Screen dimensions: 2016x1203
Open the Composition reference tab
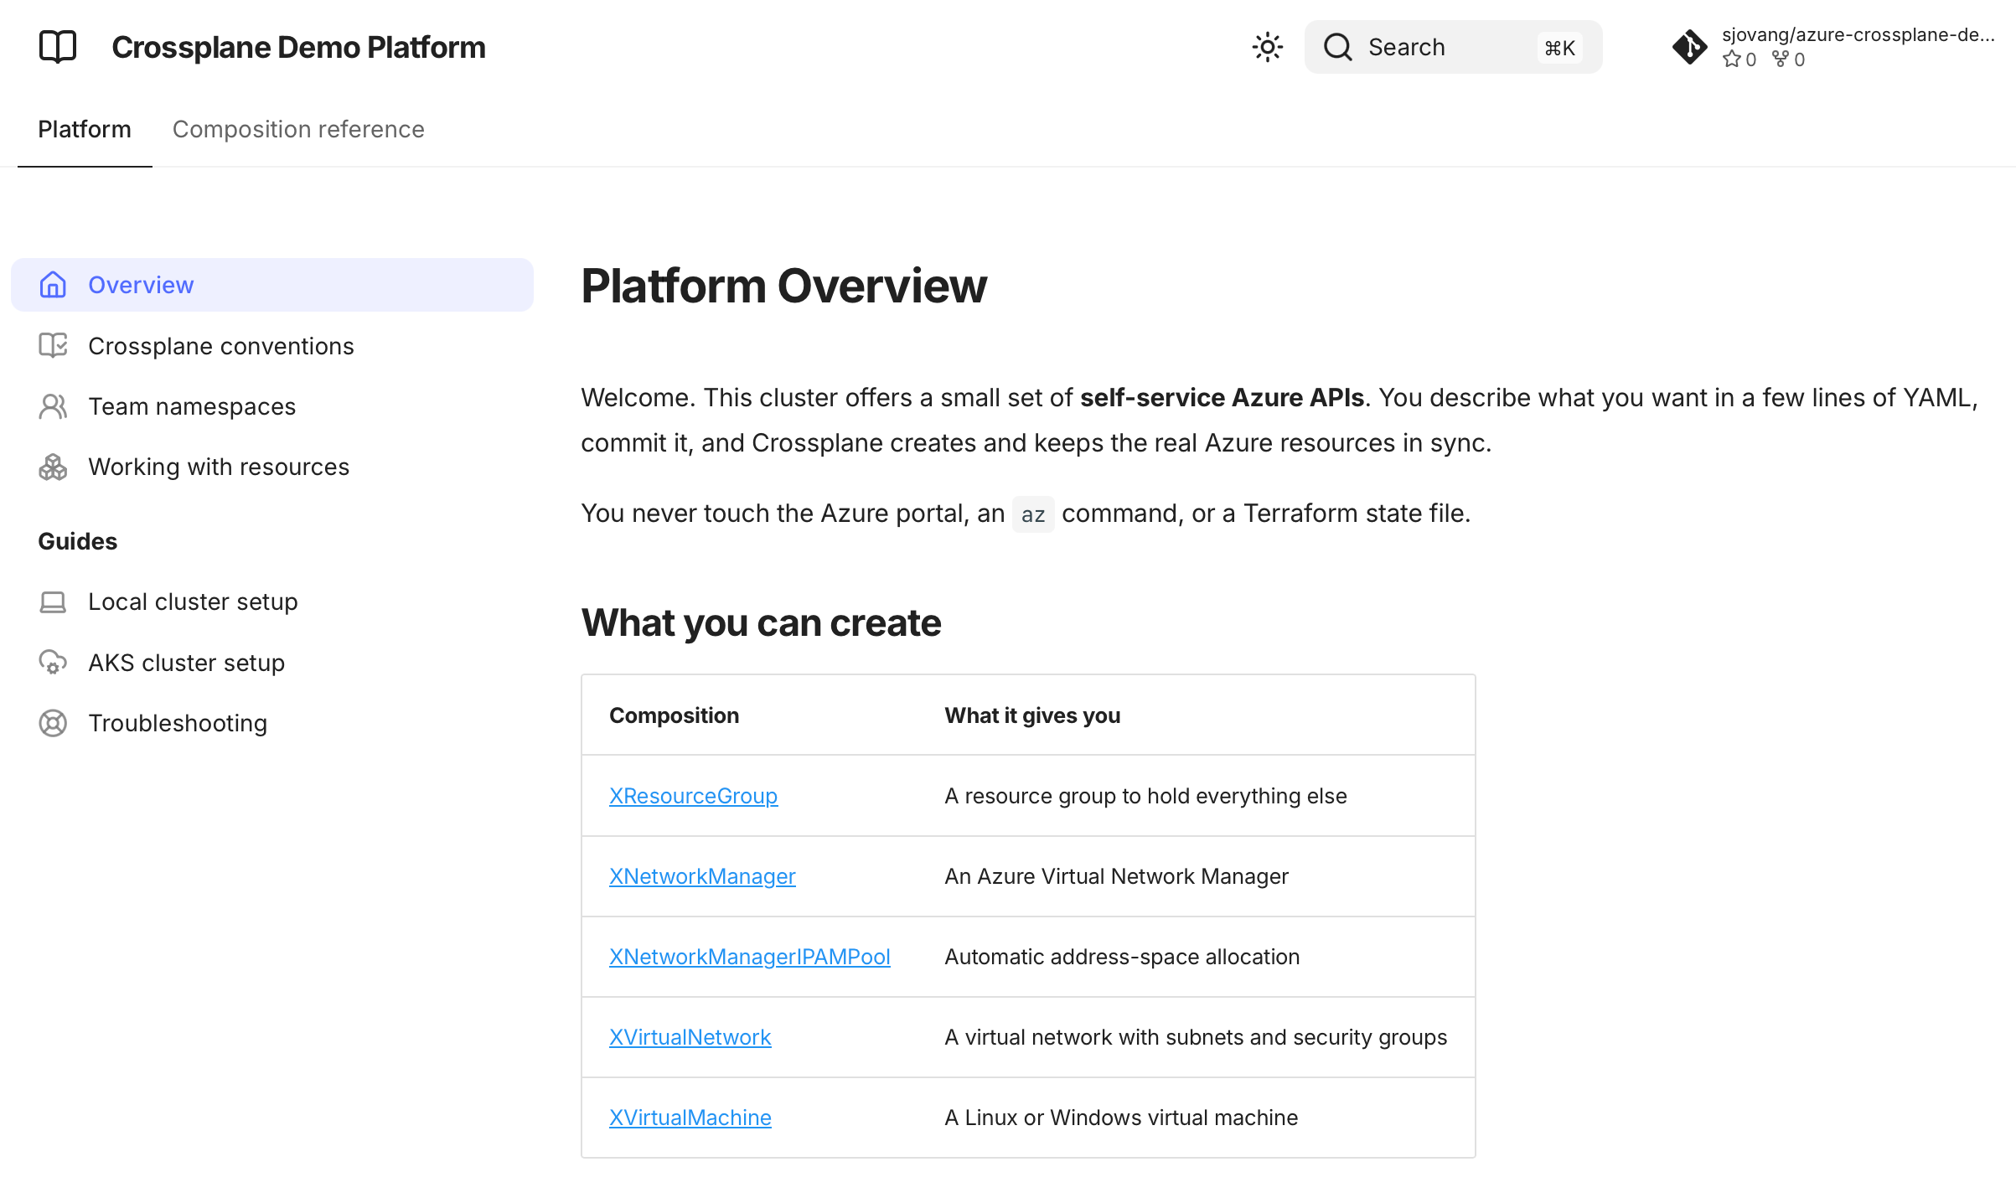click(298, 129)
